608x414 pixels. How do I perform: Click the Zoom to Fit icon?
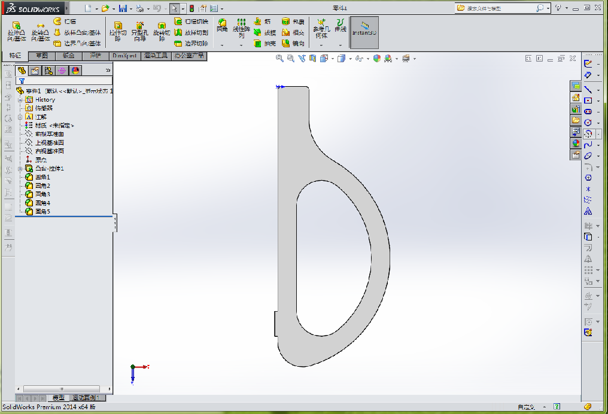279,59
